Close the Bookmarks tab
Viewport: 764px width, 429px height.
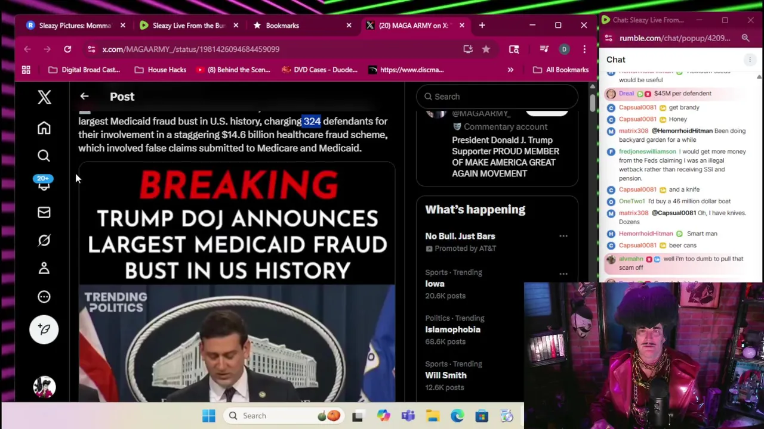point(349,26)
